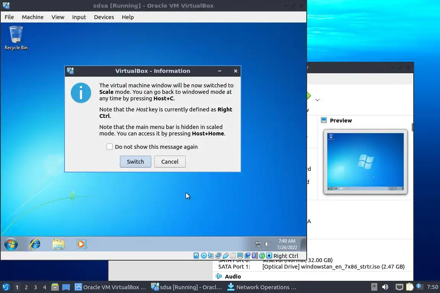Click the SATA Port 1 label
This screenshot has width=440, height=293.
click(x=234, y=267)
